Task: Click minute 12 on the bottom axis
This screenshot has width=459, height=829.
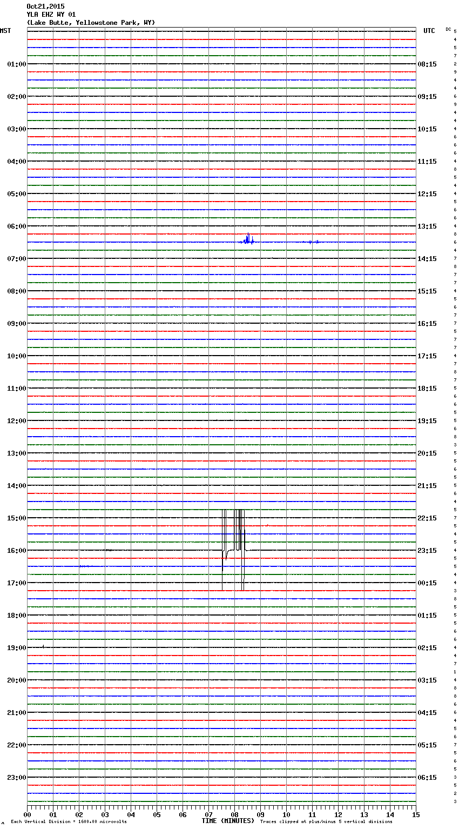Action: point(338,814)
